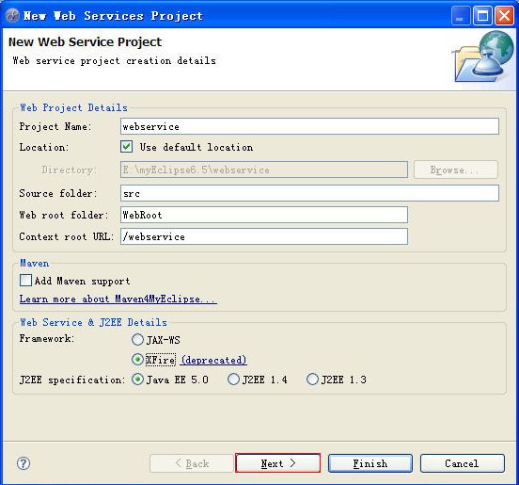The image size is (519, 485).
Task: Select the XFire framework radio button
Action: click(137, 360)
